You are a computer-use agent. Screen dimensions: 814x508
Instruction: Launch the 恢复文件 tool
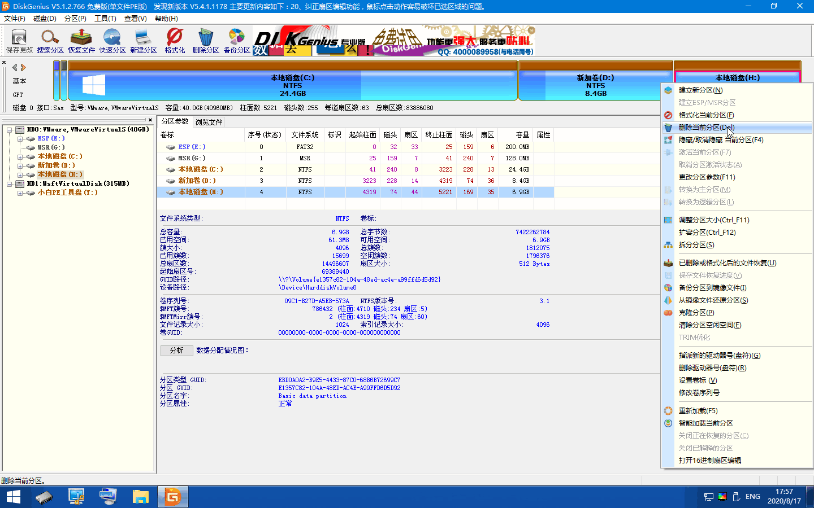coord(81,41)
